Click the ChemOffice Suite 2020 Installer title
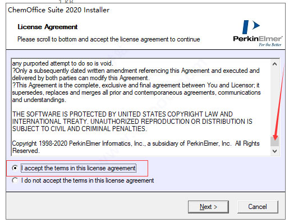The width and height of the screenshot is (289, 223). coord(58,10)
